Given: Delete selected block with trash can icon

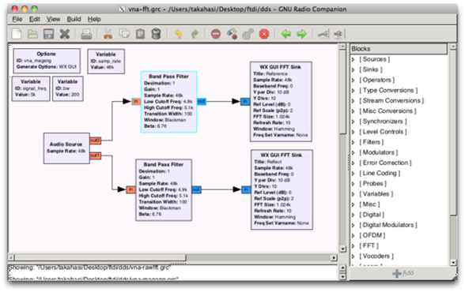Looking at the screenshot, I should coord(156,34).
